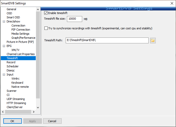Collapse the Input tree node
The height and width of the screenshot is (127, 176).
(4, 74)
